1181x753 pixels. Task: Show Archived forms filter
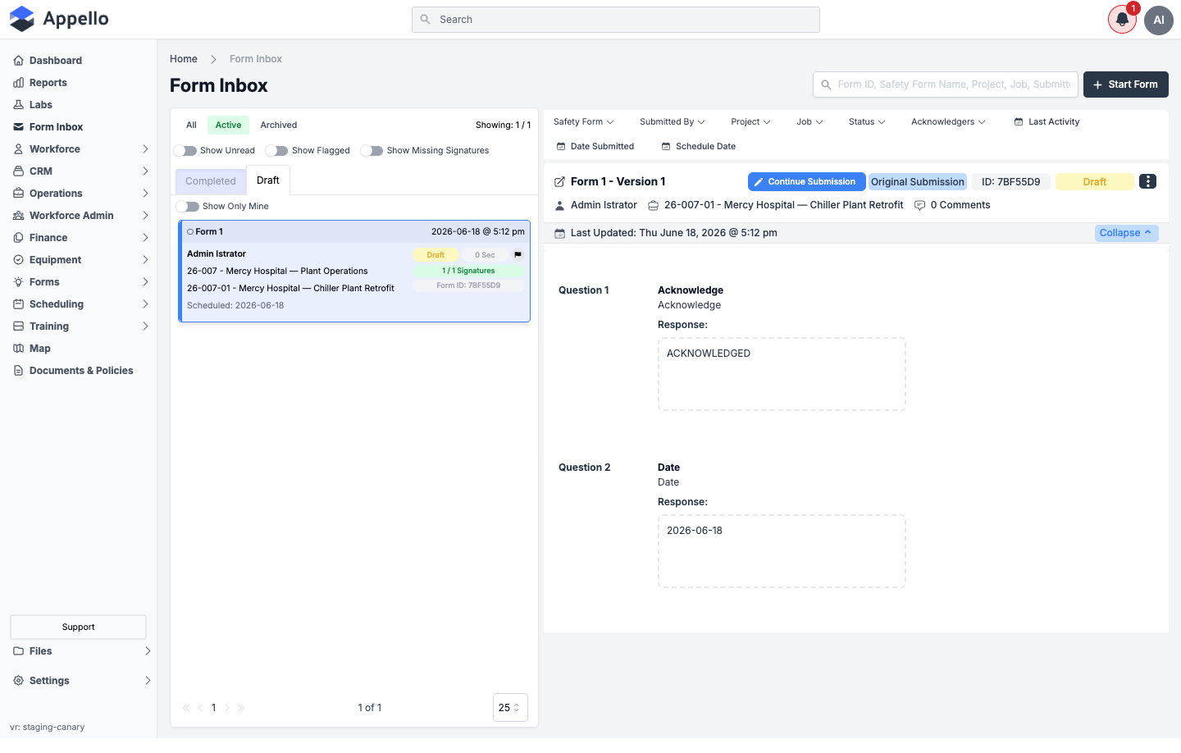tap(279, 125)
